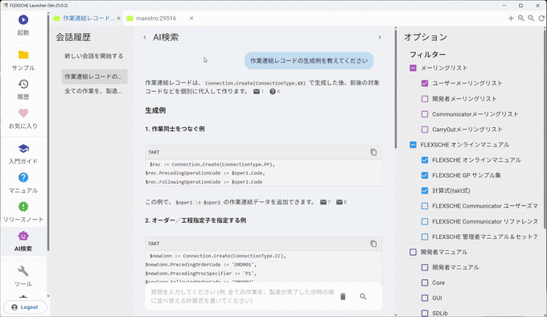Viewport: 547px width, 317px height.
Task: Click the chat area vertical scrollbar
Action: pos(396,90)
